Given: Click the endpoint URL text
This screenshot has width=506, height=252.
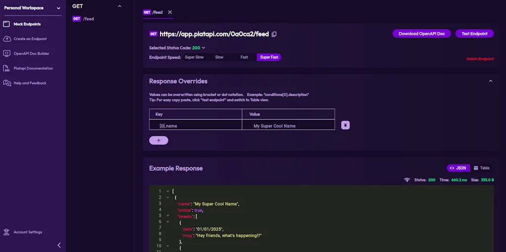Looking at the screenshot, I should [x=214, y=34].
